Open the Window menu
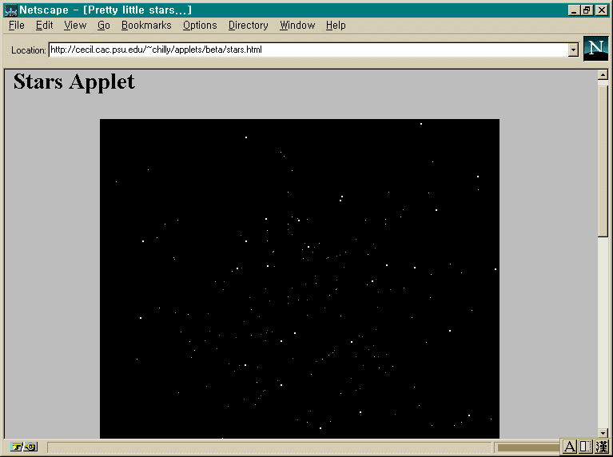 point(297,26)
